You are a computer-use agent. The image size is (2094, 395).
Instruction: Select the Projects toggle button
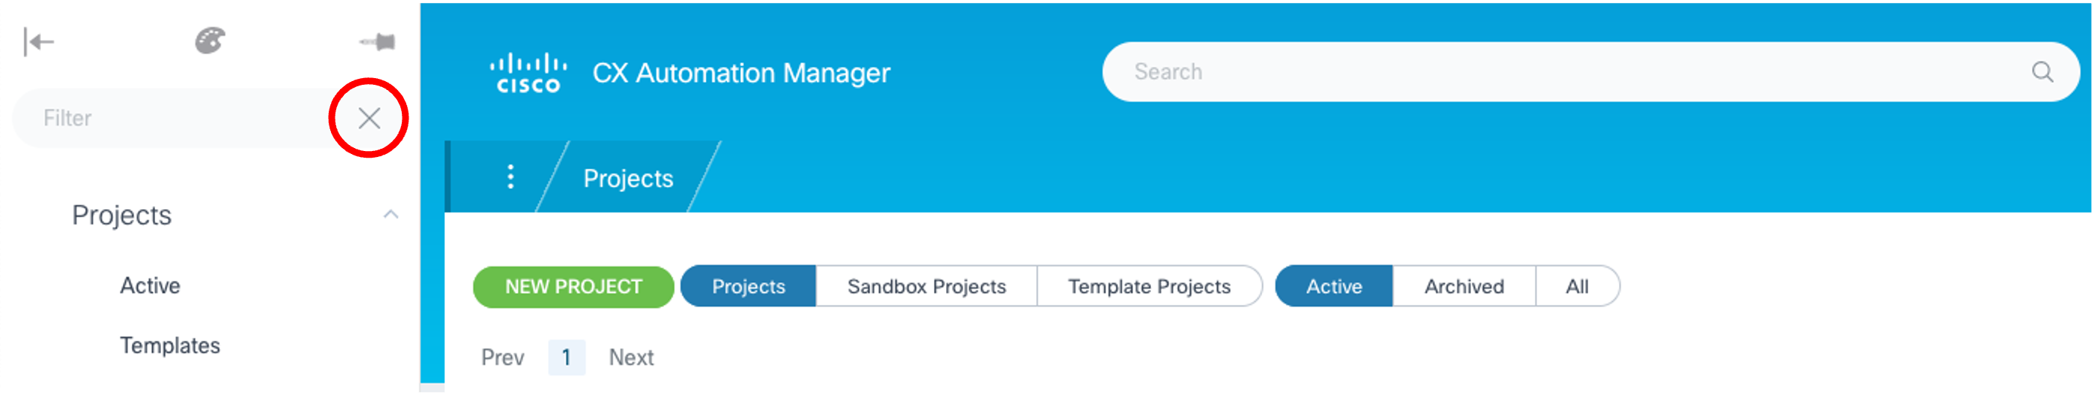pos(748,286)
